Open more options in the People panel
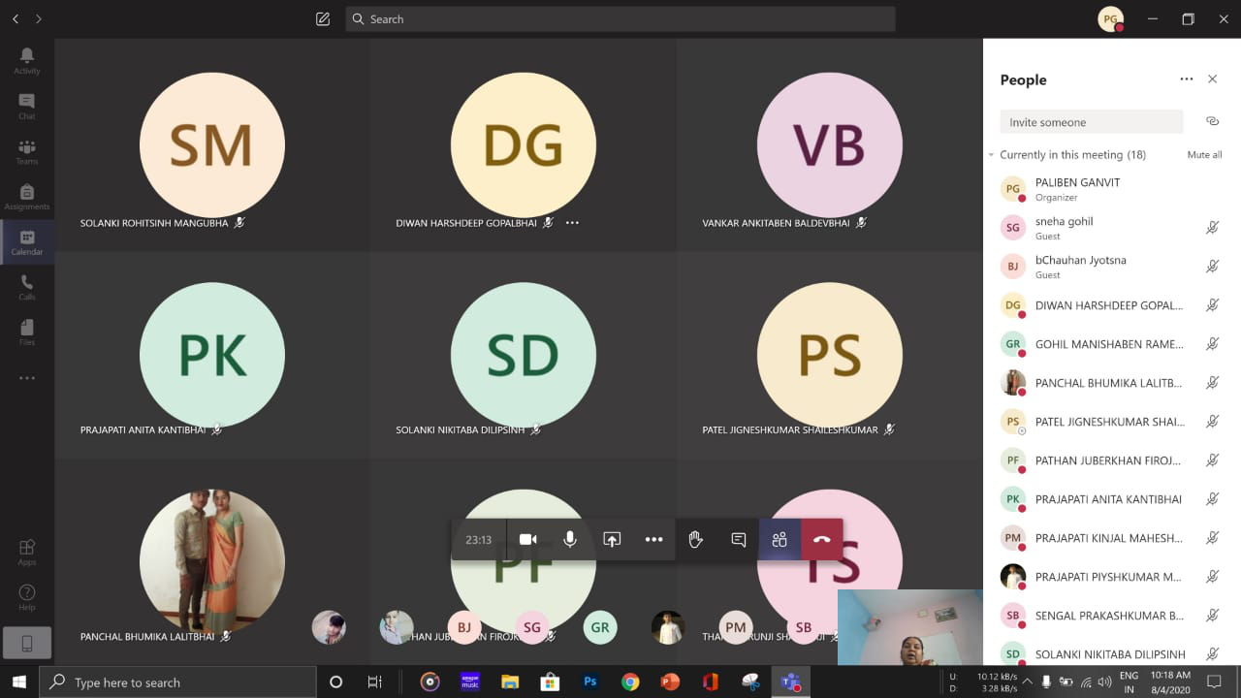Screen dimensions: 1241x698 1186,79
